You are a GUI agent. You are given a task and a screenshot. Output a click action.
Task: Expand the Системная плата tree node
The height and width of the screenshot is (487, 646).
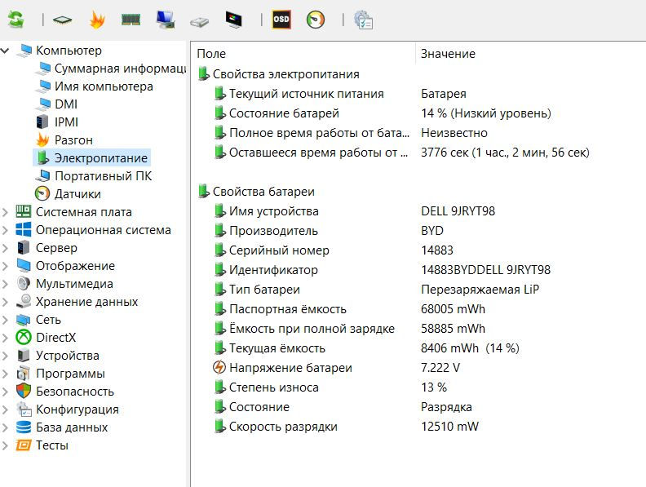tap(7, 212)
